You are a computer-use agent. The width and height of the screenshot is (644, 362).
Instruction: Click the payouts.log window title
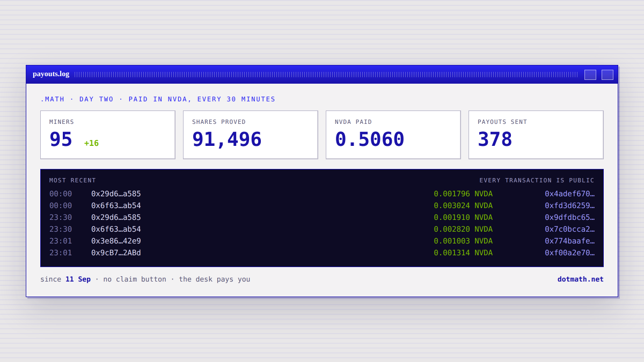pyautogui.click(x=51, y=74)
